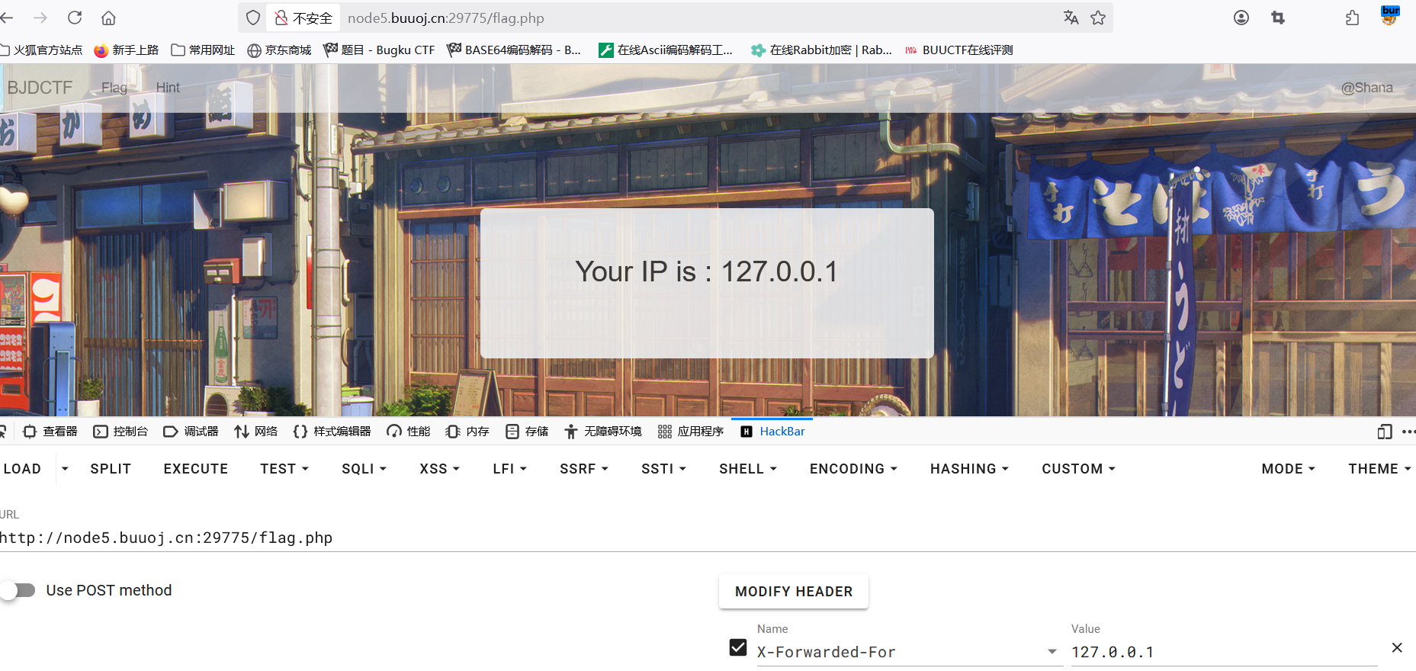Expand the ENCODING dropdown menu
The image size is (1416, 671).
(x=853, y=469)
